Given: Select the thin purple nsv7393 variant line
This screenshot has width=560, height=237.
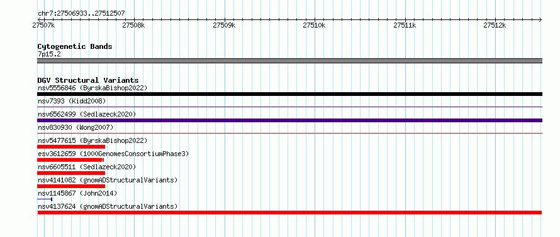Looking at the screenshot, I should click(x=289, y=107).
